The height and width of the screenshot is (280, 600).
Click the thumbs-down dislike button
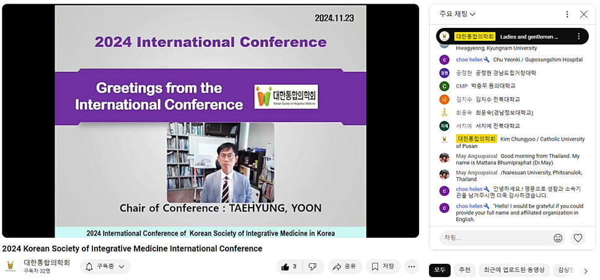[x=313, y=267]
